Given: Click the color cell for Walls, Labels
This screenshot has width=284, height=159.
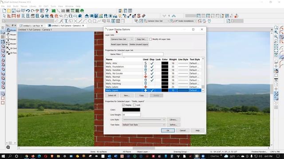Looking at the screenshot, I should click(165, 87).
